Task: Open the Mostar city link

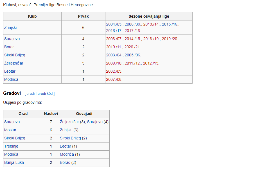Action: 10,130
